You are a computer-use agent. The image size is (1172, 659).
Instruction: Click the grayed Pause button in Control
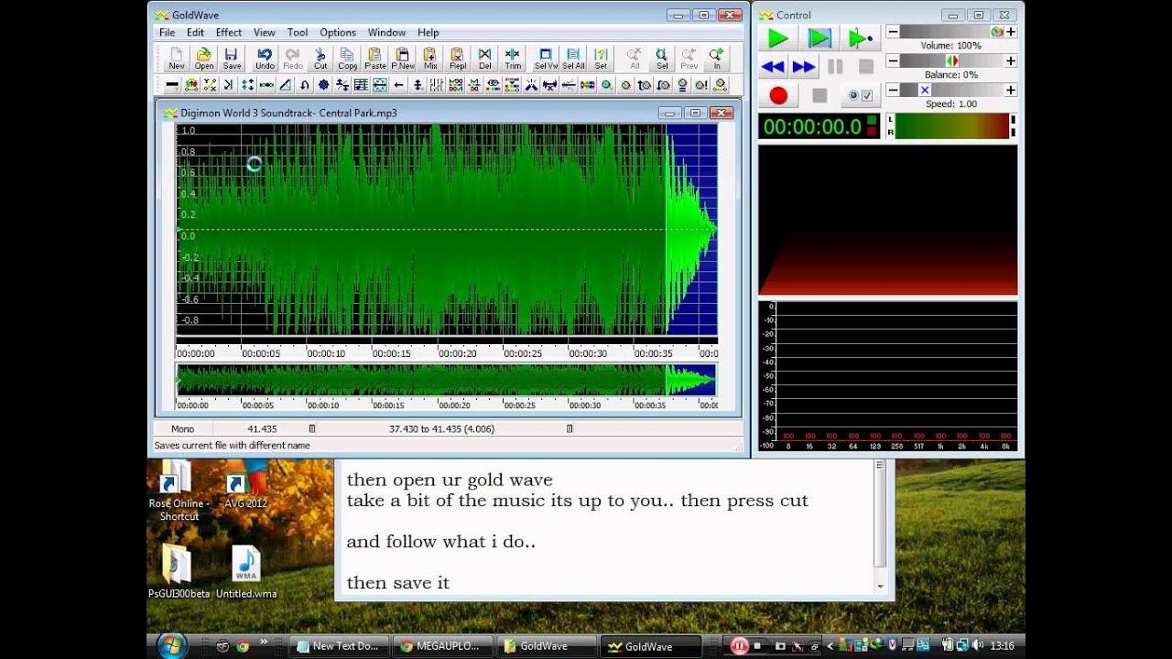coord(835,67)
